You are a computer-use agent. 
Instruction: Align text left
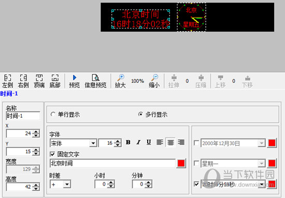click(x=160, y=143)
